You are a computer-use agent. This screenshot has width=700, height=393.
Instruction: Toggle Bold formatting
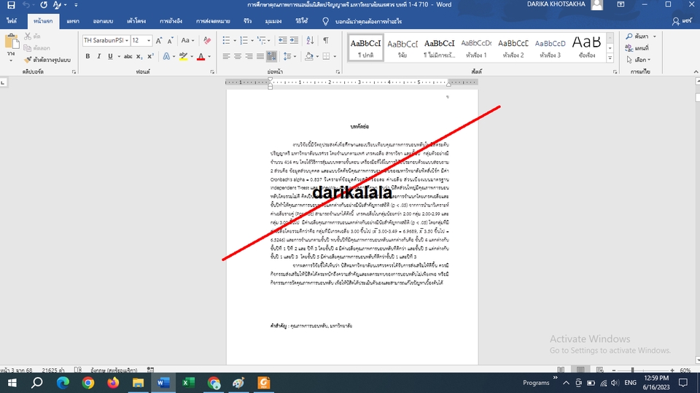click(87, 56)
